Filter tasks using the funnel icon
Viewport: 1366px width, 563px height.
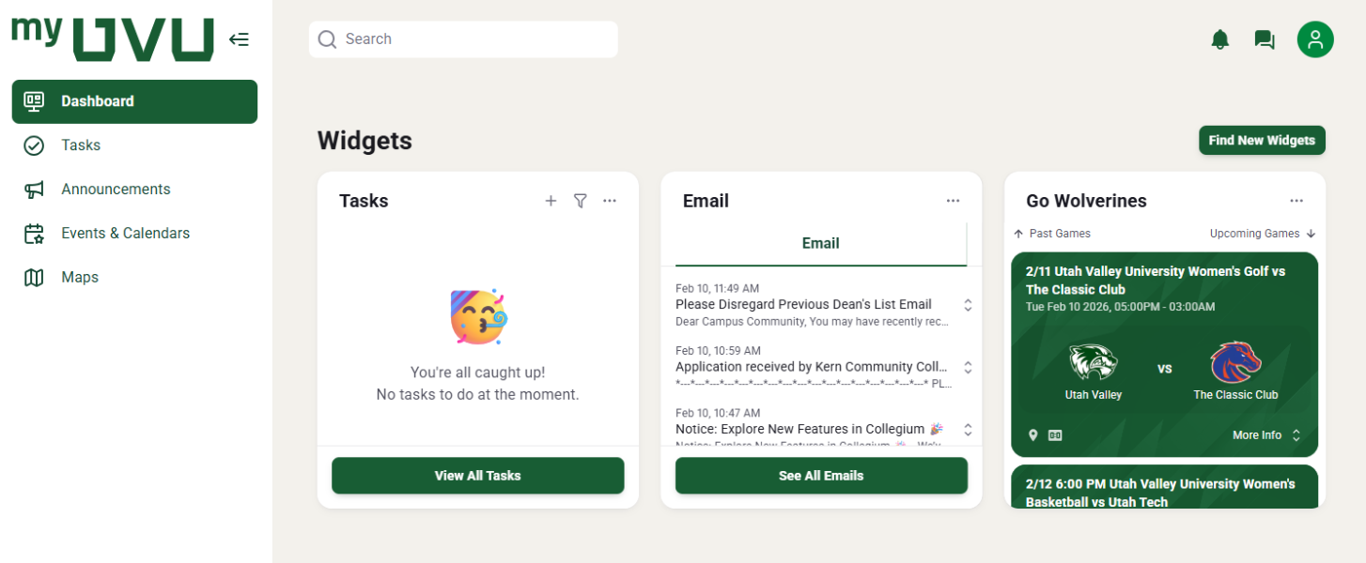[581, 201]
